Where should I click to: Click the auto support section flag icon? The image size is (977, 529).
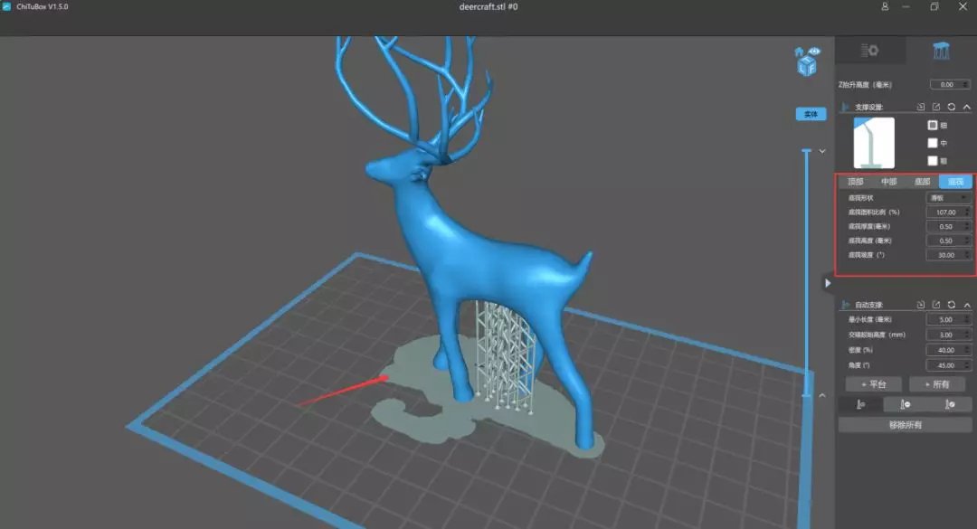click(846, 305)
